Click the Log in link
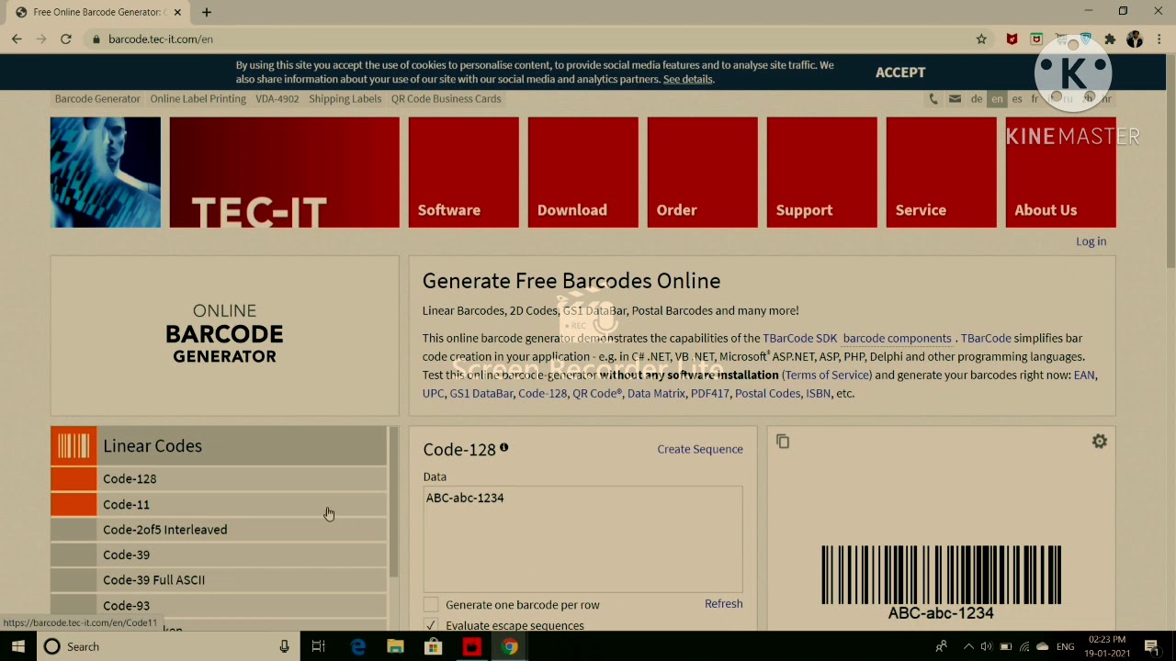Screen dimensions: 1176x661 click(1091, 241)
